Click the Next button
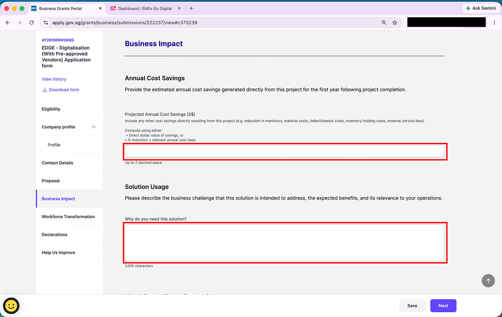 [443, 306]
